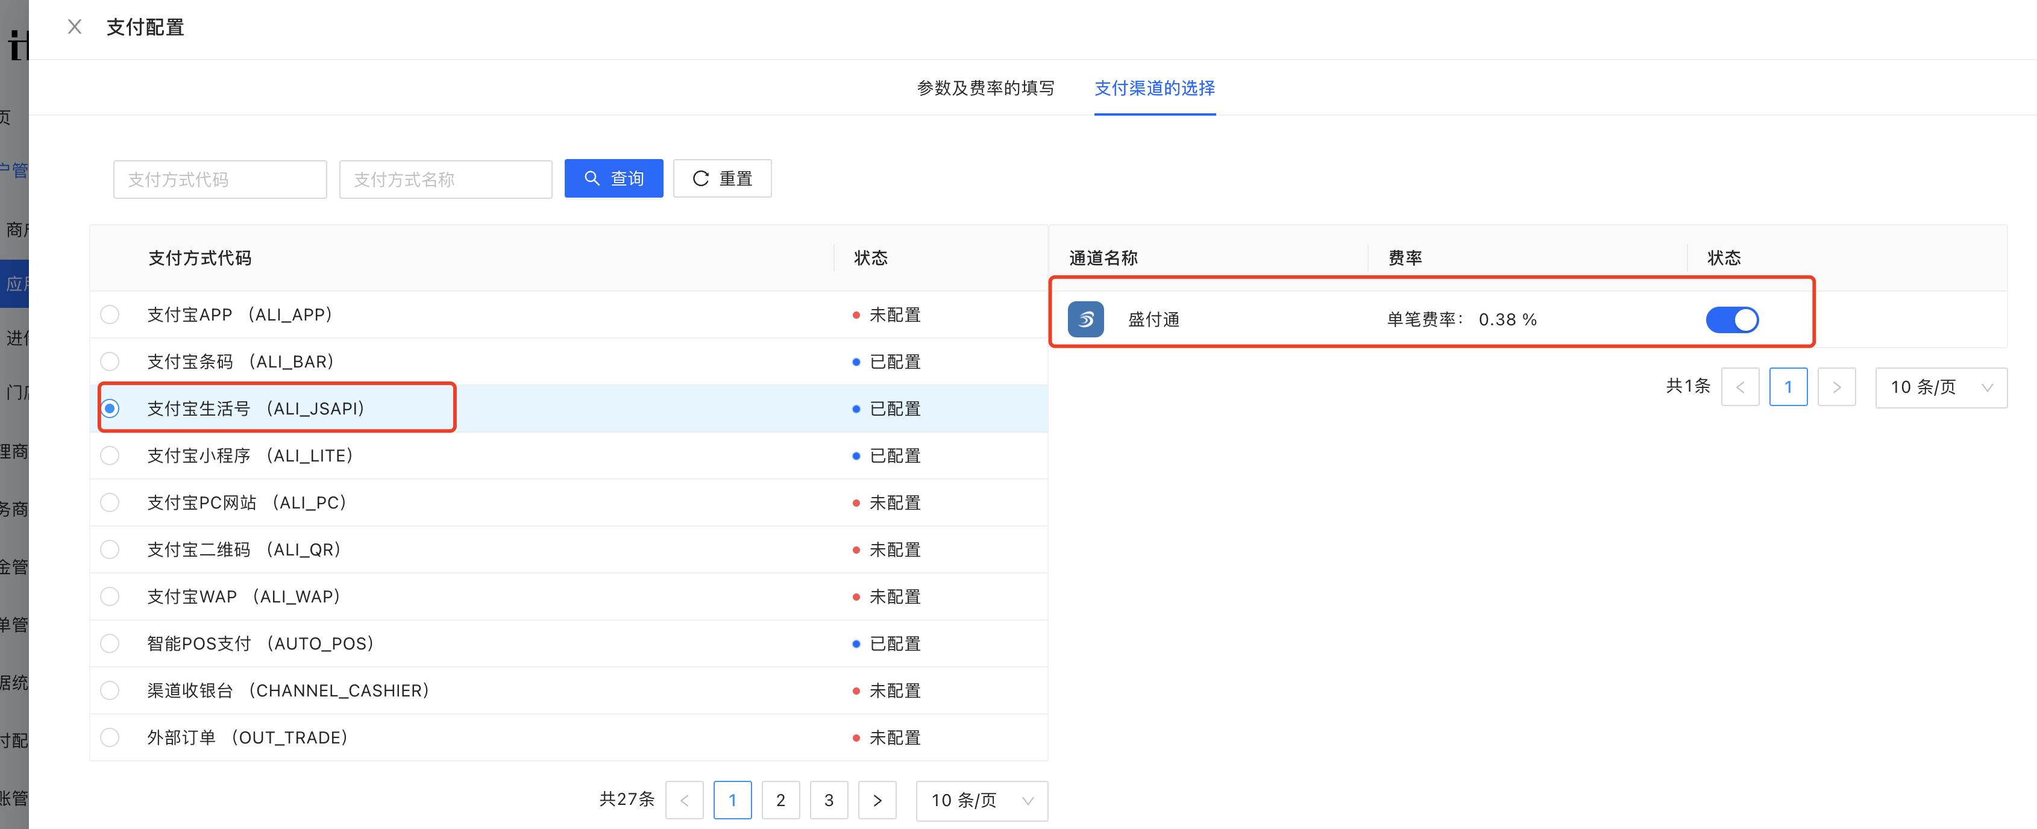Screen dimensions: 2037x829
Task: Open channel list 10 条/页 page size dropdown
Action: point(1941,387)
